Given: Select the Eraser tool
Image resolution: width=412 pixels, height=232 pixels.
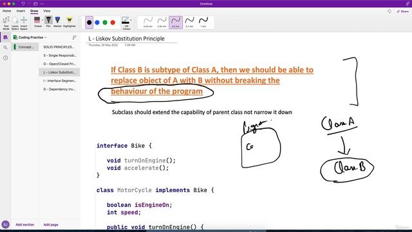Looking at the screenshot, I should click(x=37, y=22).
